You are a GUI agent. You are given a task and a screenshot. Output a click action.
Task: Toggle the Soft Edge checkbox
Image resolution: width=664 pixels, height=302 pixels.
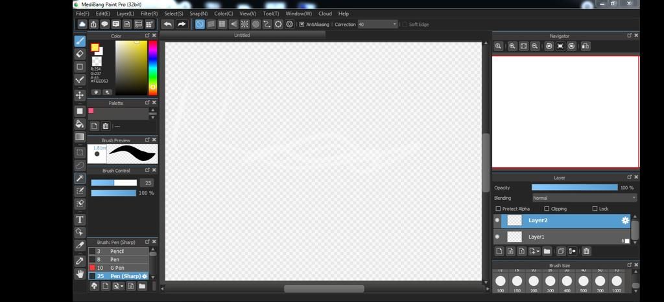coord(405,25)
